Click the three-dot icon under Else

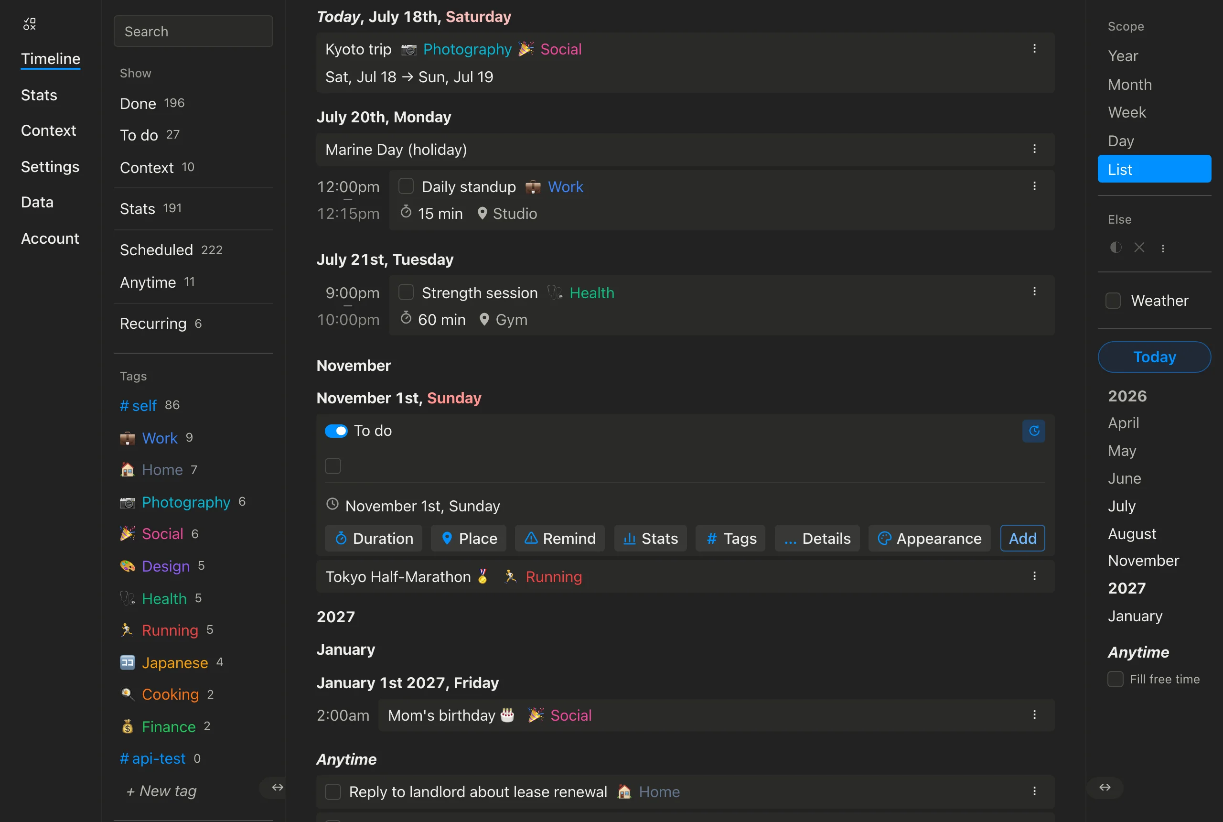coord(1163,249)
